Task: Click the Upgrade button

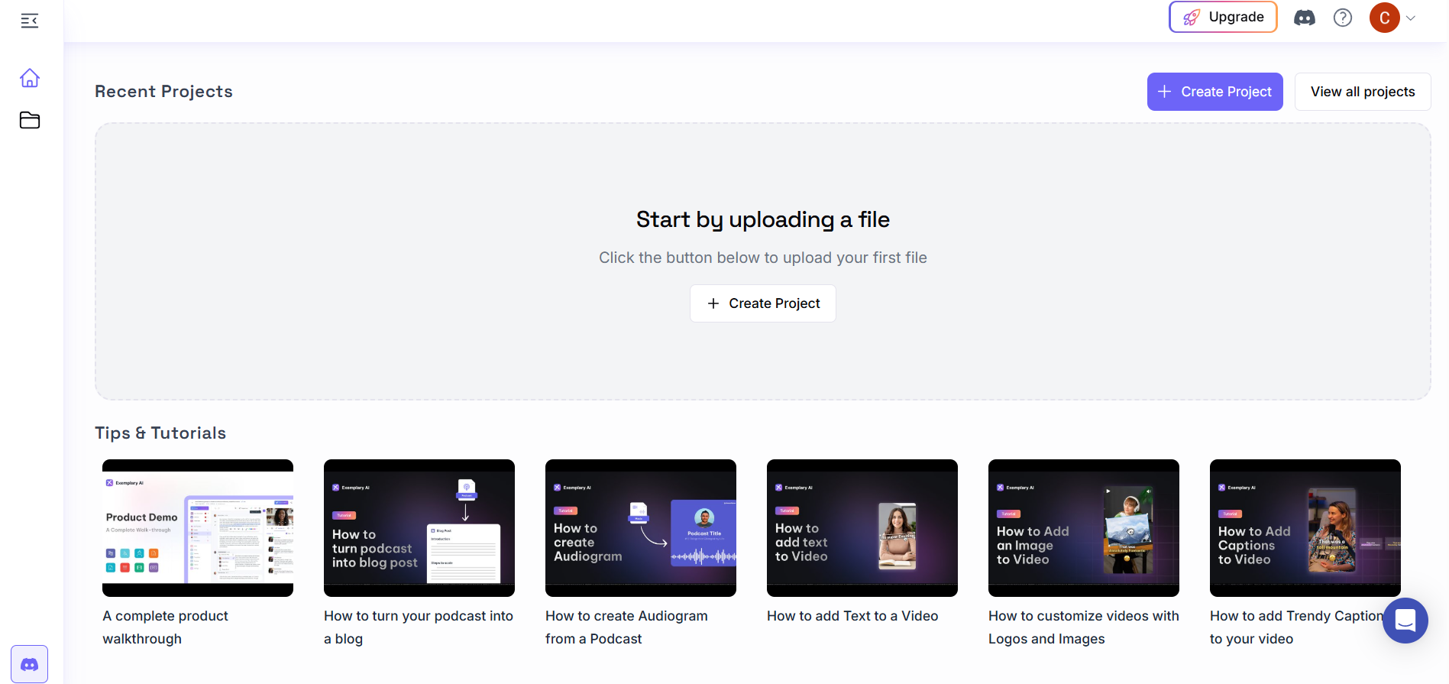Action: 1223,17
